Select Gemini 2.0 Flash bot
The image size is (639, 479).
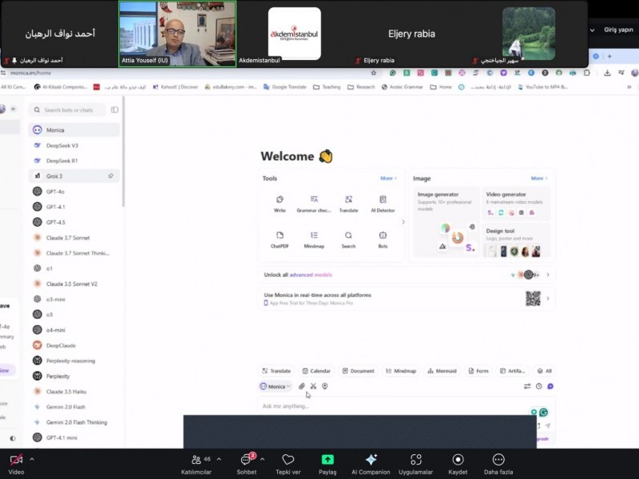pos(74,407)
